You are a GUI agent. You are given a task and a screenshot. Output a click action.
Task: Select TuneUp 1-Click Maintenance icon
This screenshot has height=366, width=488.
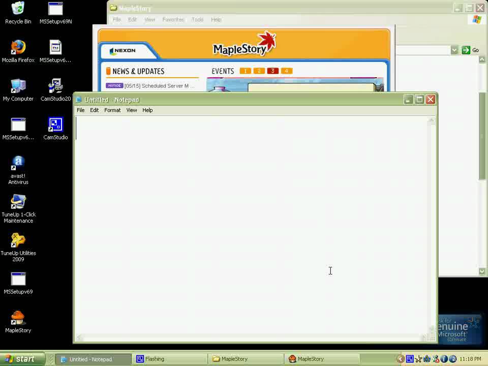click(18, 208)
